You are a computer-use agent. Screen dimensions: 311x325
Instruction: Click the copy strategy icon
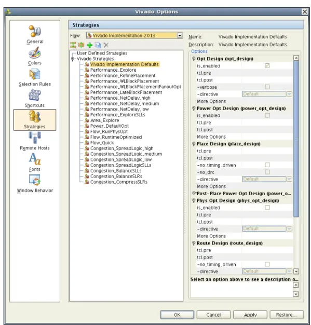98,45
